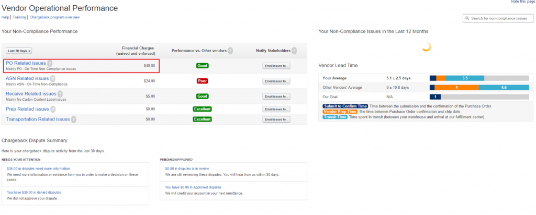The width and height of the screenshot is (536, 215).
Task: Click help icon next to Notify Stakeholders
Action: point(294,51)
